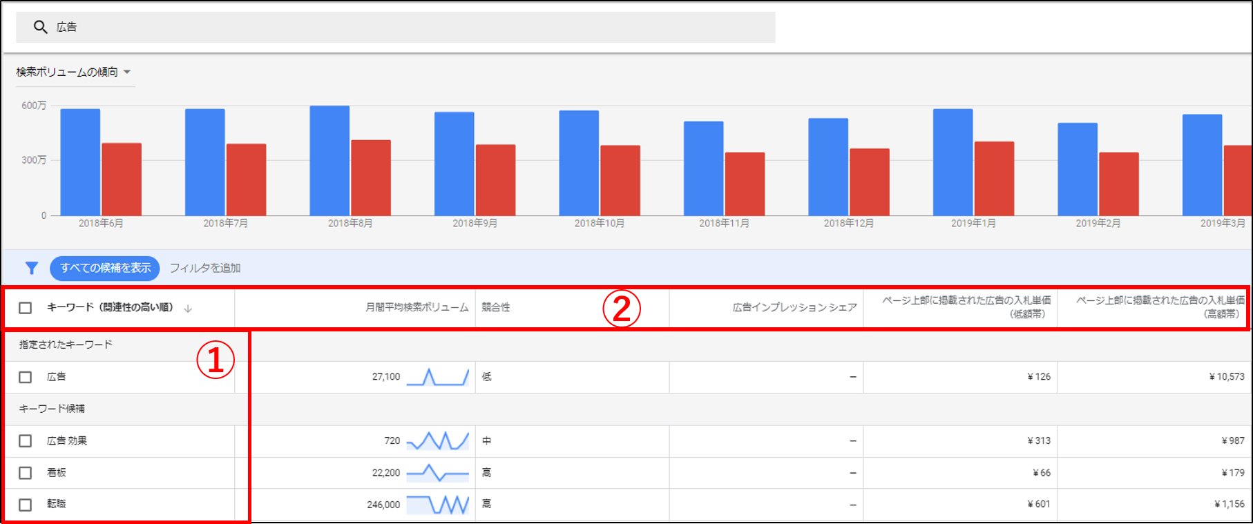Click the bid value ¥313
The height and width of the screenshot is (524, 1253).
click(1039, 440)
